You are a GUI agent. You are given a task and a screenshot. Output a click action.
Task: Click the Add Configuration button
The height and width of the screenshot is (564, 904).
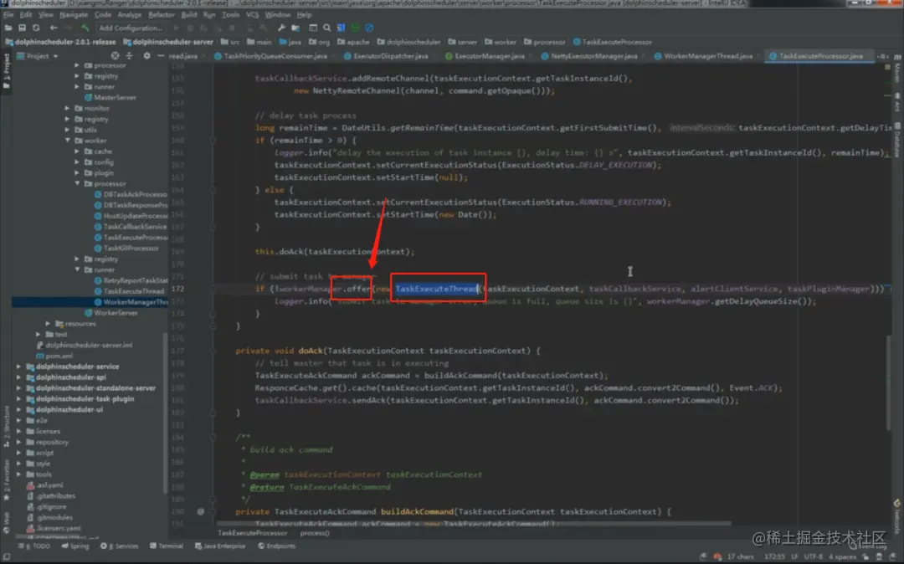(x=131, y=28)
